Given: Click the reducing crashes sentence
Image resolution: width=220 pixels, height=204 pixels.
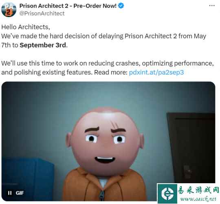Looking at the screenshot, I should pos(108,68).
